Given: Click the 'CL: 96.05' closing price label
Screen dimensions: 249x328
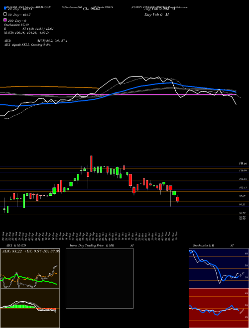Looking at the screenshot, I should pyautogui.click(x=92, y=9).
